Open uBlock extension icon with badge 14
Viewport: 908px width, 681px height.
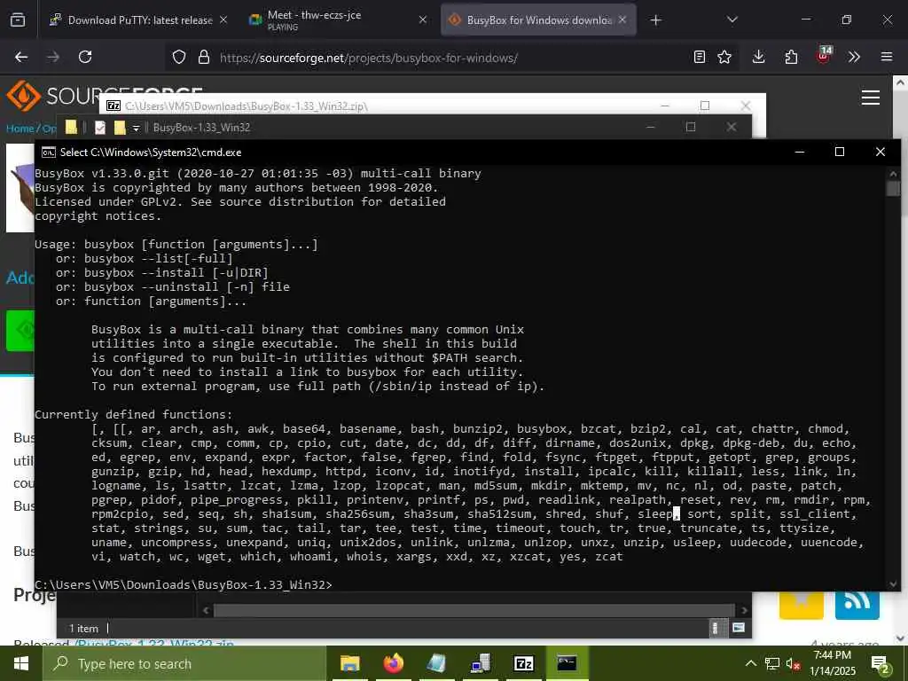point(824,56)
